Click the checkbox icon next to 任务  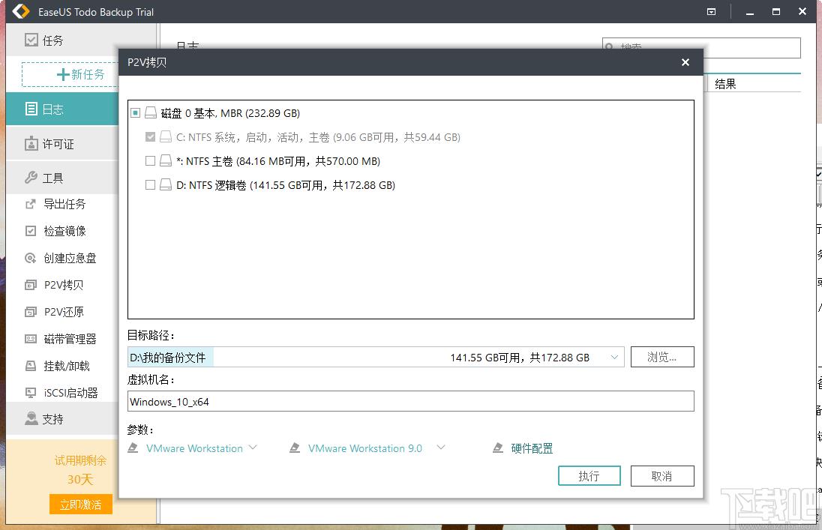(x=31, y=40)
